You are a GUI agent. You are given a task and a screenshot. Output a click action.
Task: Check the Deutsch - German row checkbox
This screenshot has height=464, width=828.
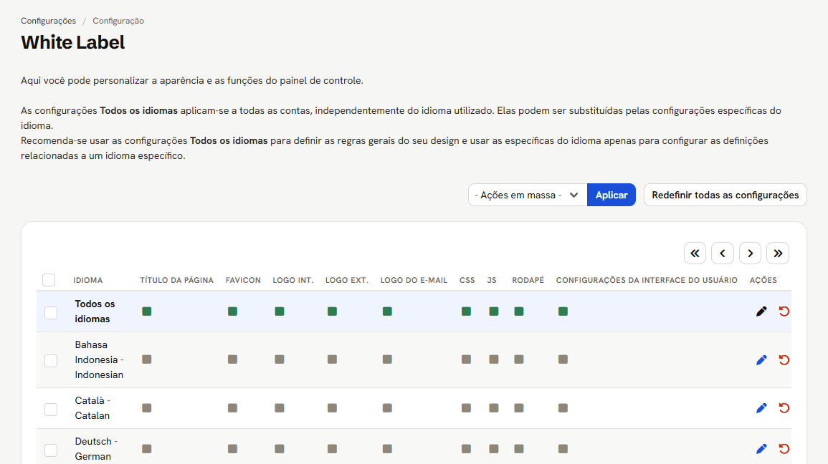pyautogui.click(x=51, y=450)
